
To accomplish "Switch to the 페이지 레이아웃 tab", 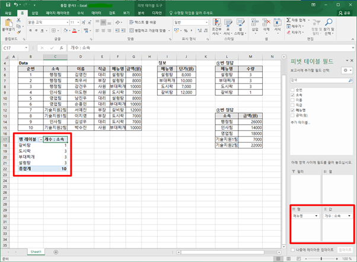I will point(58,13).
